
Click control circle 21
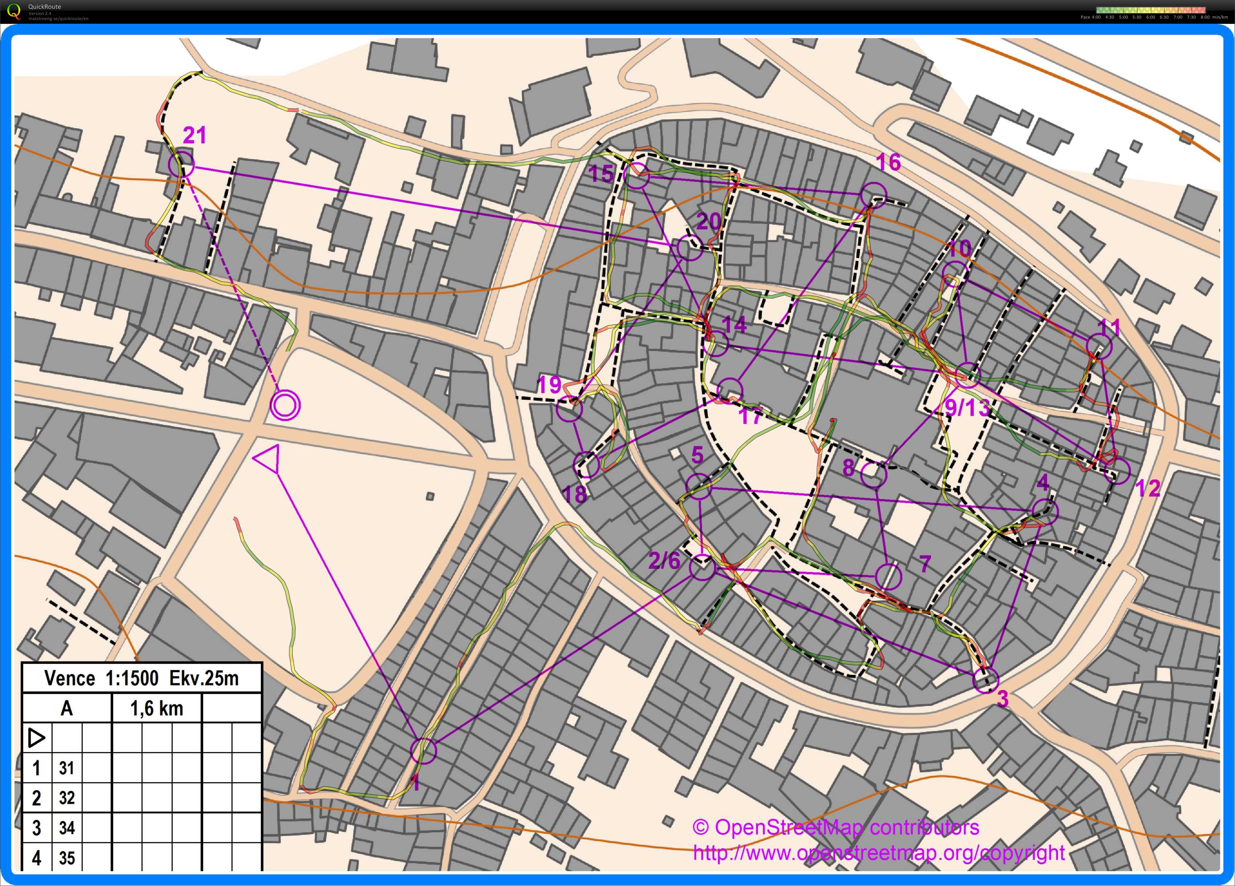[181, 164]
